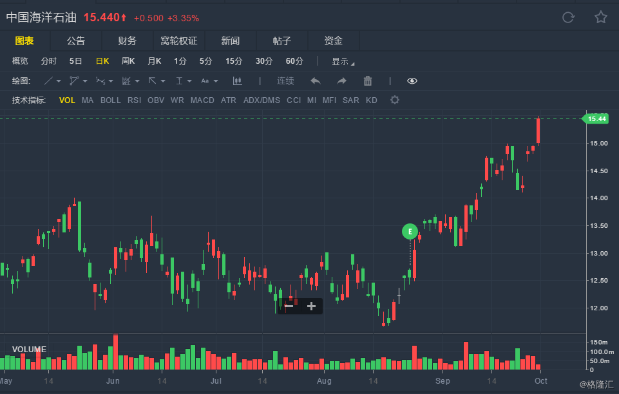Select the 1分 one-minute interval
The image size is (619, 394).
pos(180,61)
